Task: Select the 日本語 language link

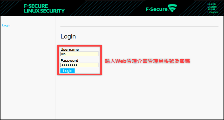Action: click(x=211, y=9)
